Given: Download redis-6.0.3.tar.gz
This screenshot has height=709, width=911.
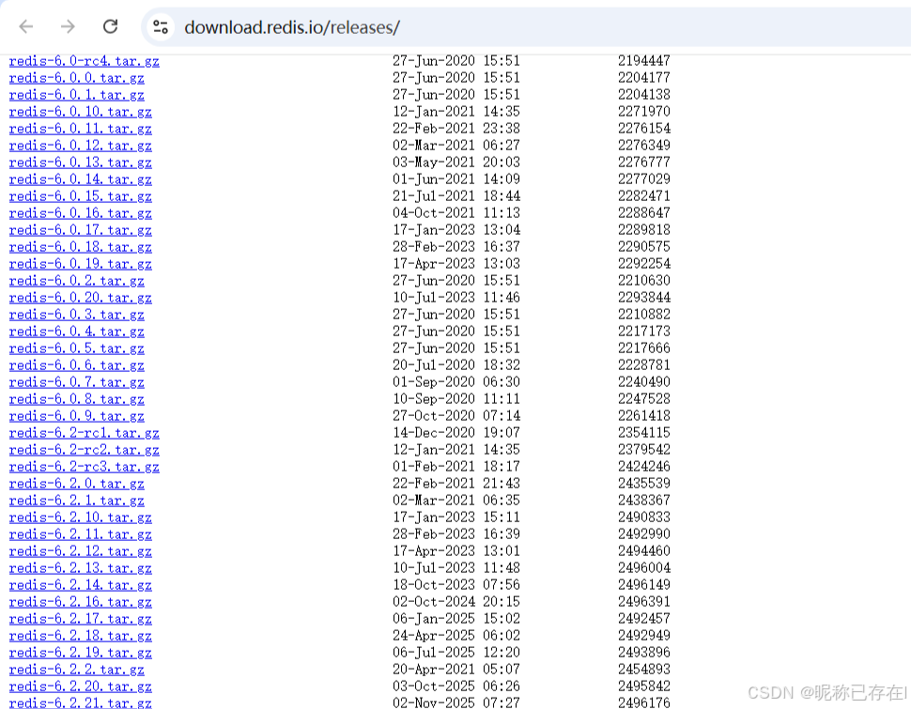Looking at the screenshot, I should (x=77, y=315).
